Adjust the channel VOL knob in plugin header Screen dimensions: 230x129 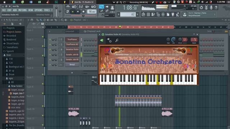click(x=173, y=40)
